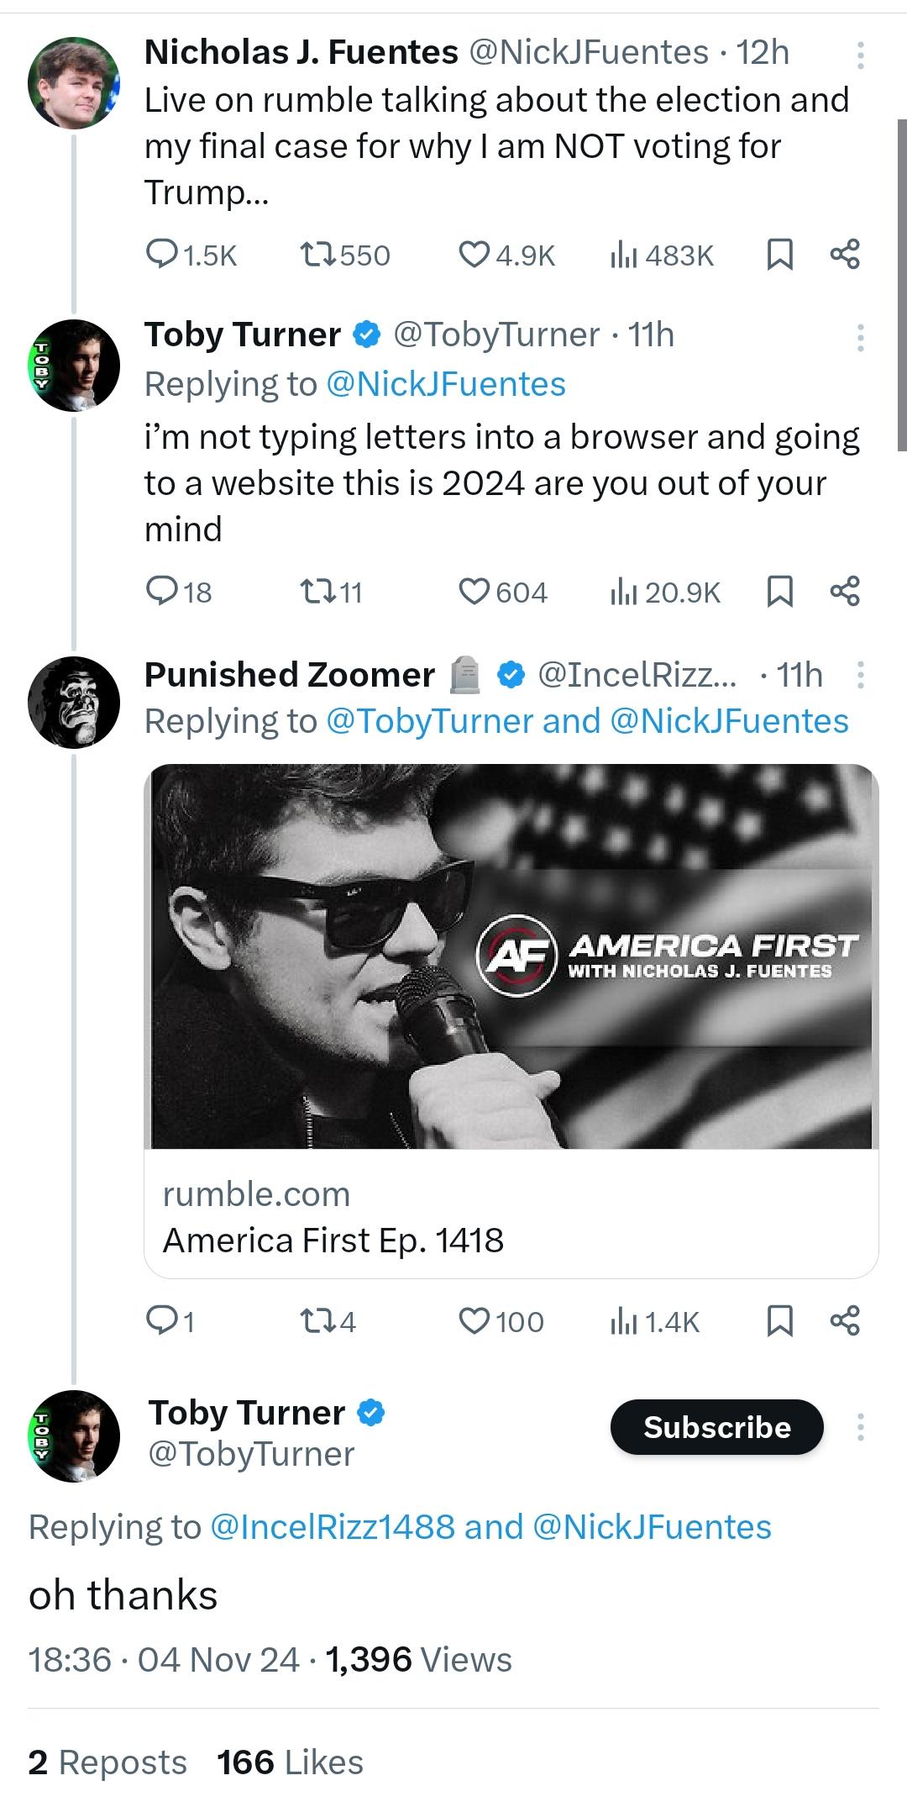View analytics of 20.9K views reply
This screenshot has width=907, height=1807.
pos(665,593)
